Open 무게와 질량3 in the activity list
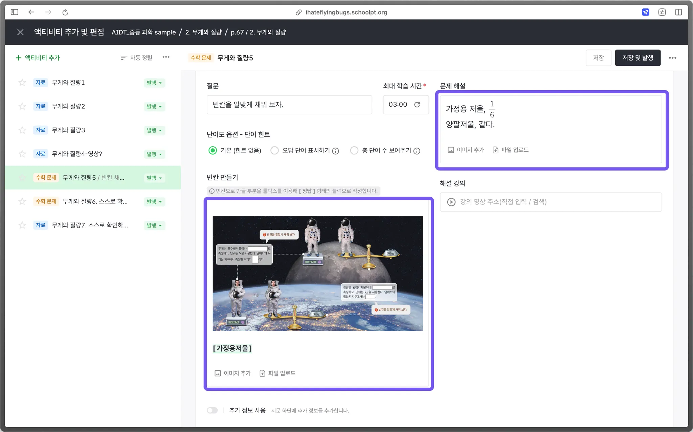Viewport: 693px width, 432px height. (x=68, y=130)
